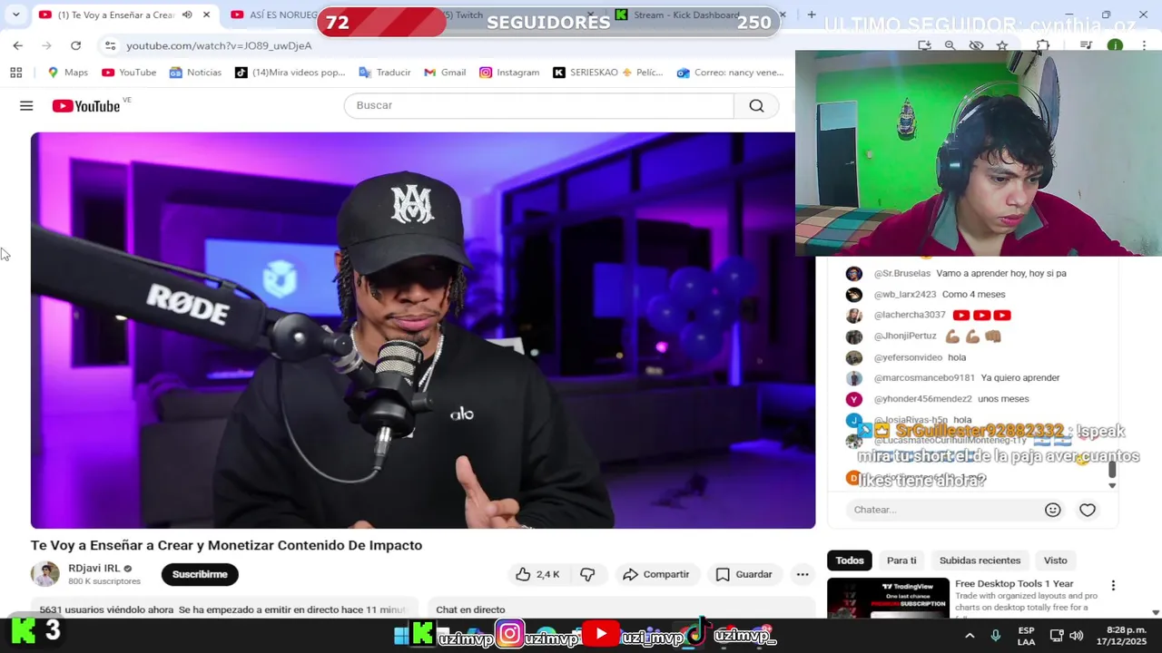Open the Maps bookmark
Screen dimensions: 1162x653
tap(67, 73)
